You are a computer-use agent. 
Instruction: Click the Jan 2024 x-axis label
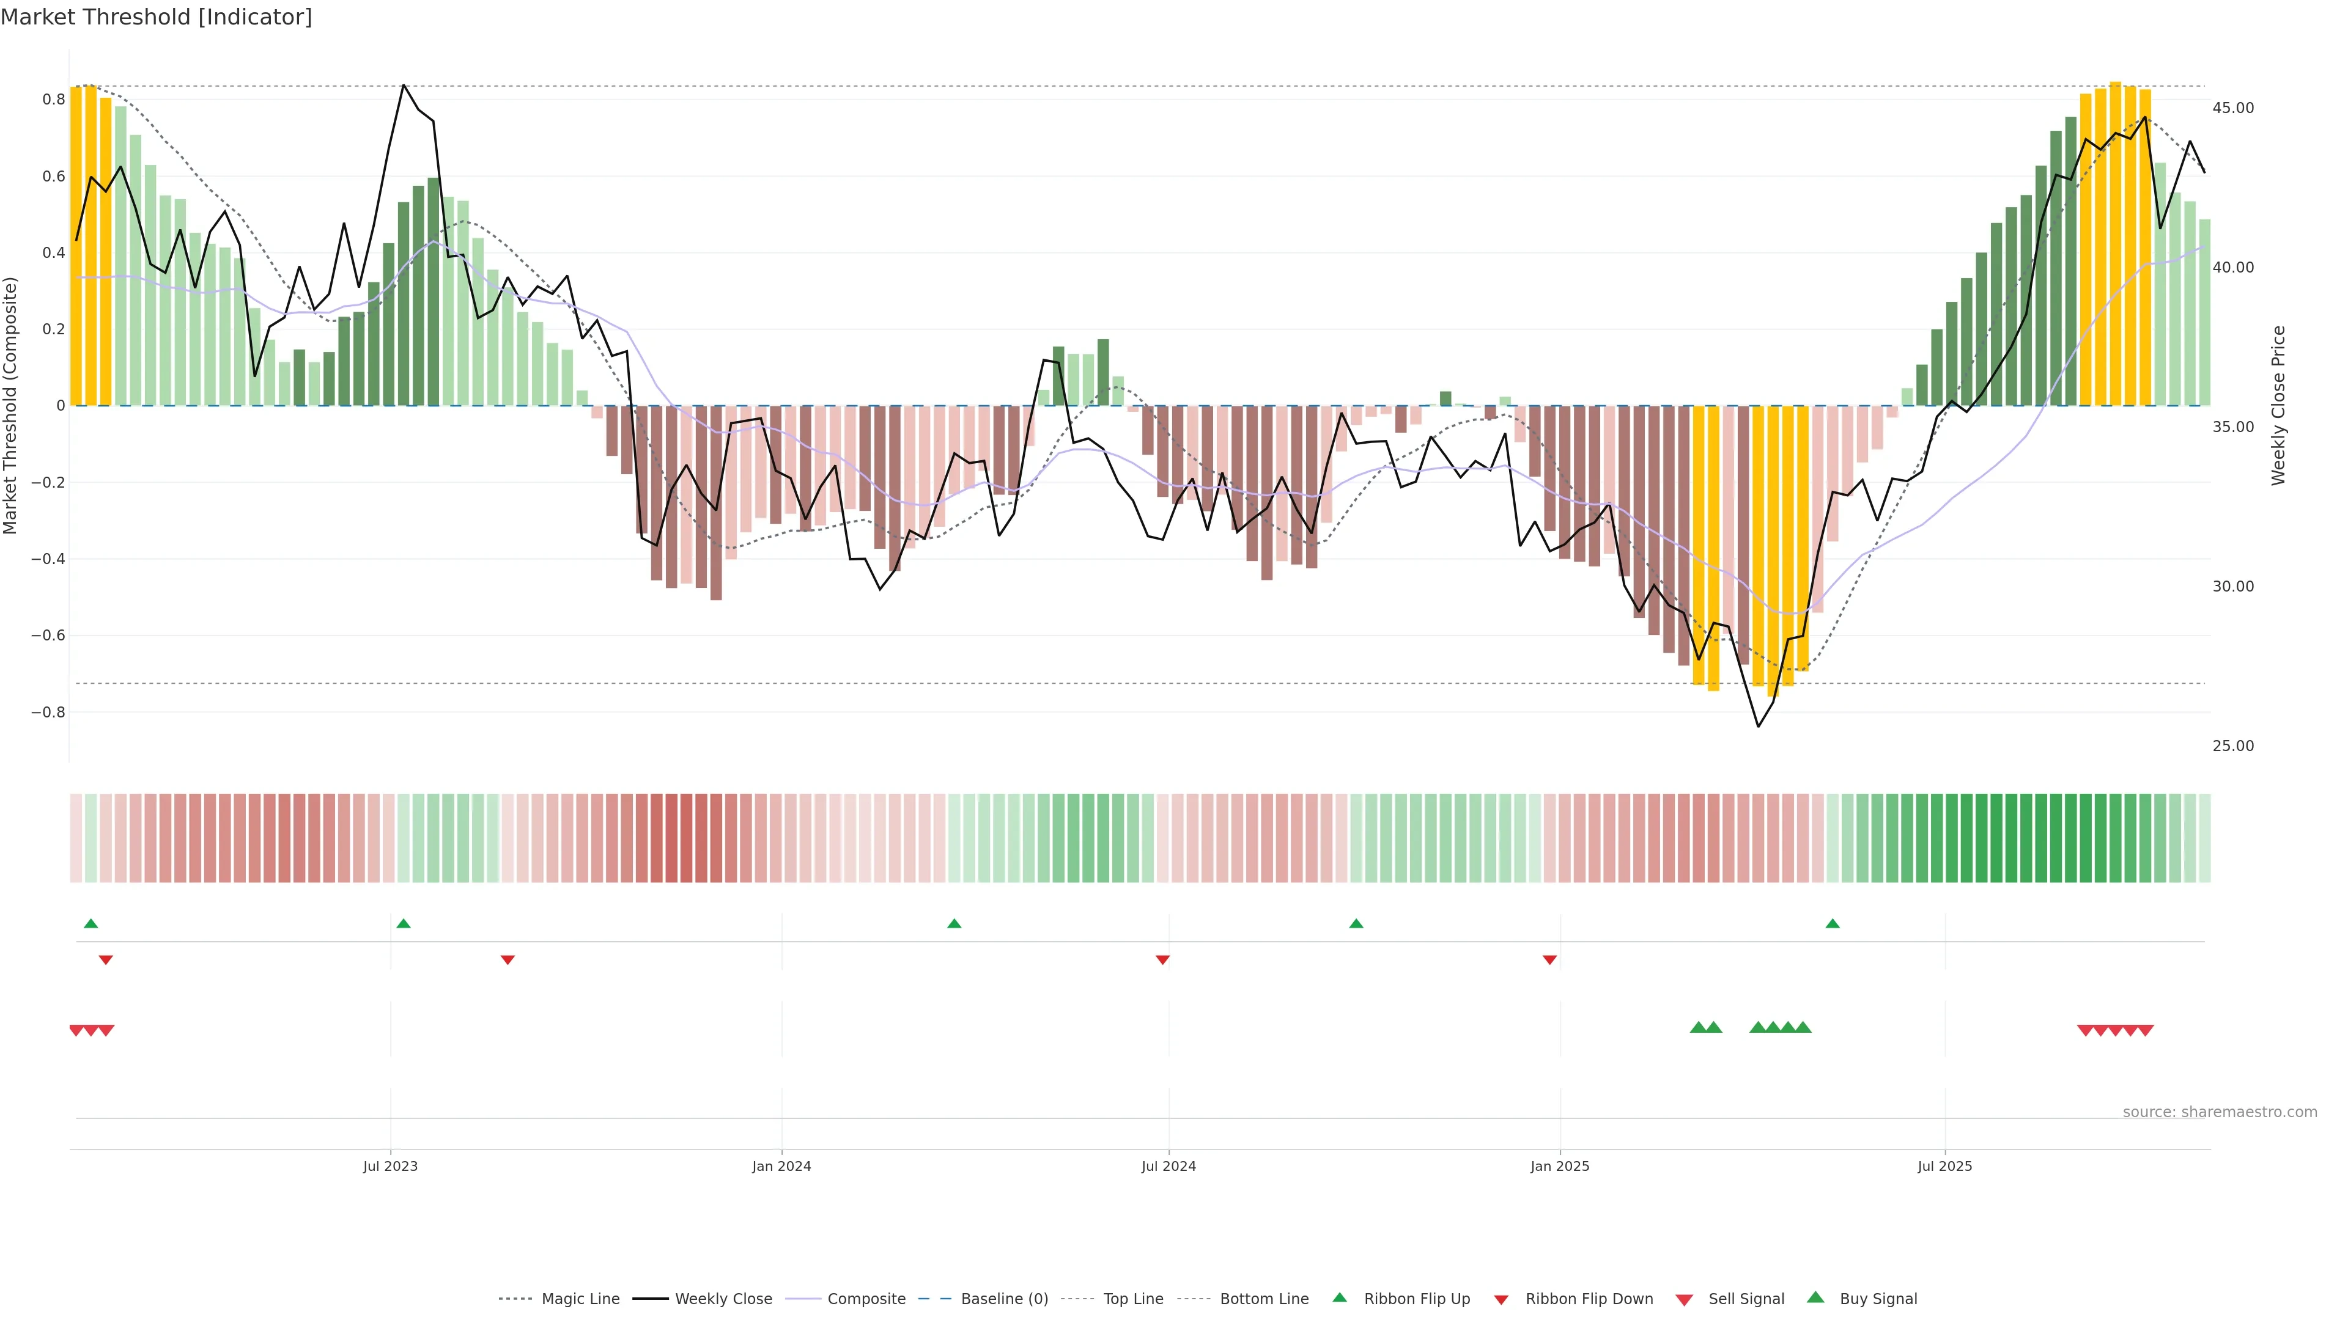781,1166
